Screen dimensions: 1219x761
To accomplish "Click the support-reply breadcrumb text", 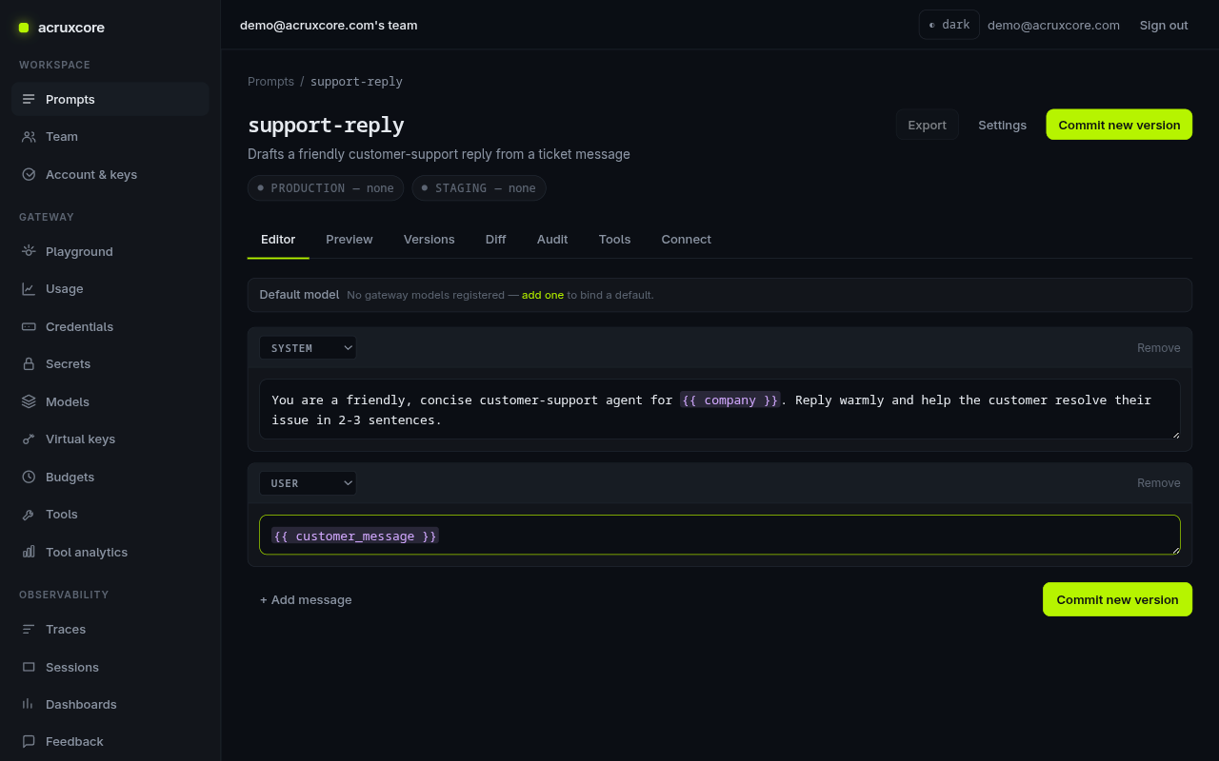I will point(356,81).
